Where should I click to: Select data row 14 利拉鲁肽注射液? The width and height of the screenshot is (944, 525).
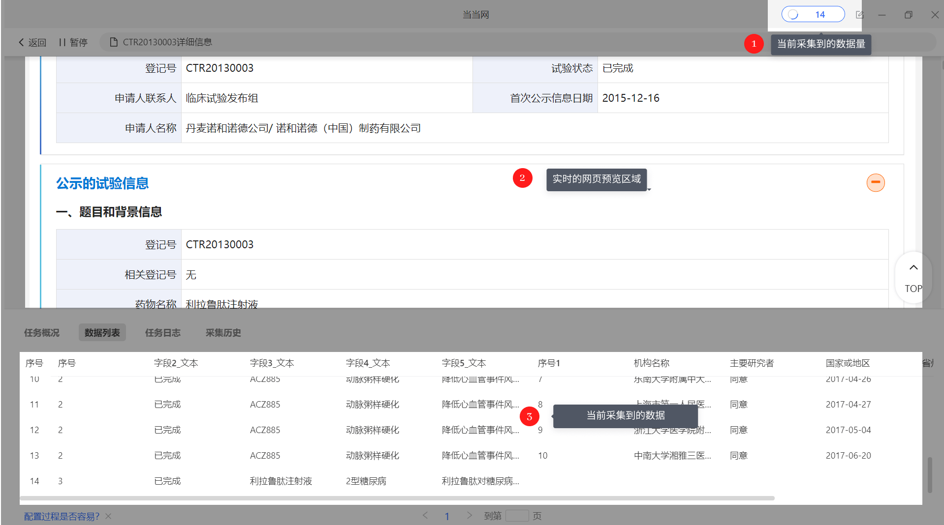(471, 481)
